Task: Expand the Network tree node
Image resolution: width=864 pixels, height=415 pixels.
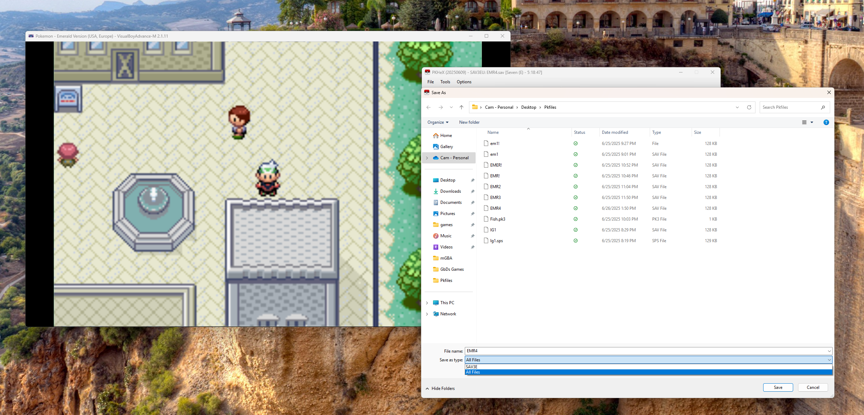Action: click(x=427, y=314)
